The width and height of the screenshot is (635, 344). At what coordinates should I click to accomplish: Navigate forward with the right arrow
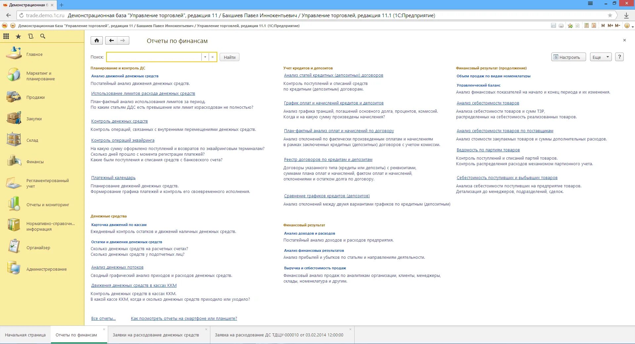click(x=123, y=40)
